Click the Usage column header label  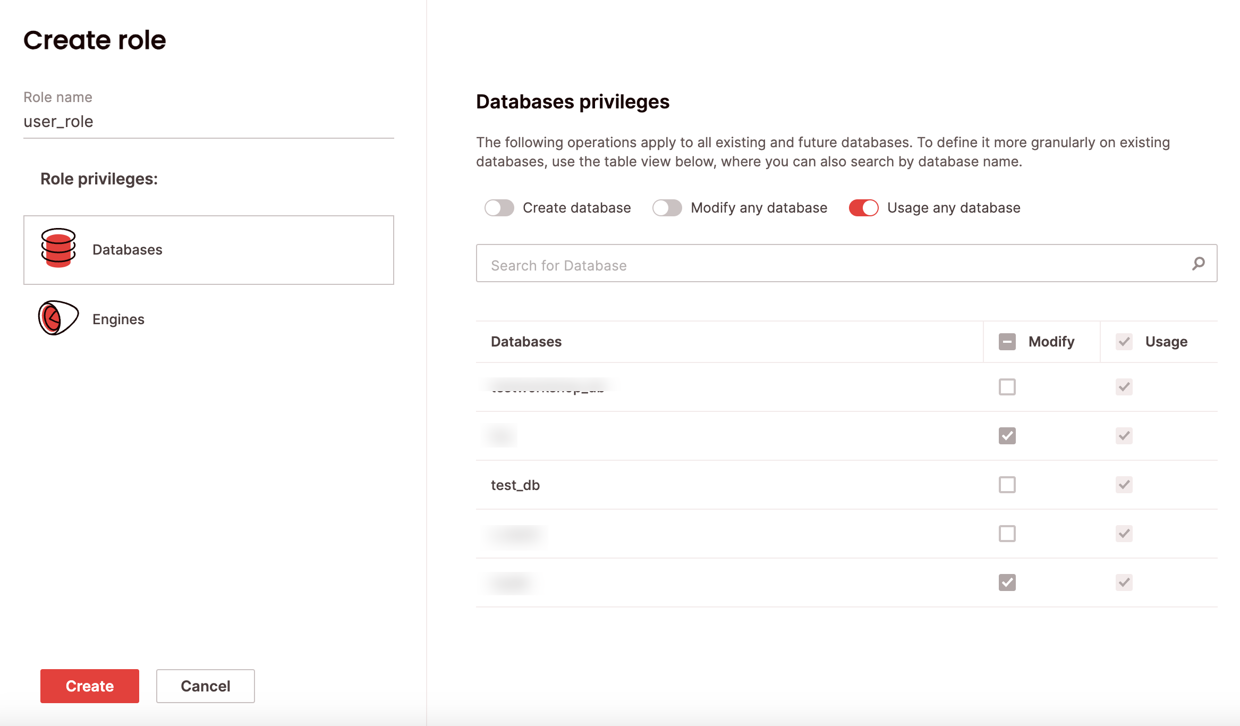pos(1166,342)
